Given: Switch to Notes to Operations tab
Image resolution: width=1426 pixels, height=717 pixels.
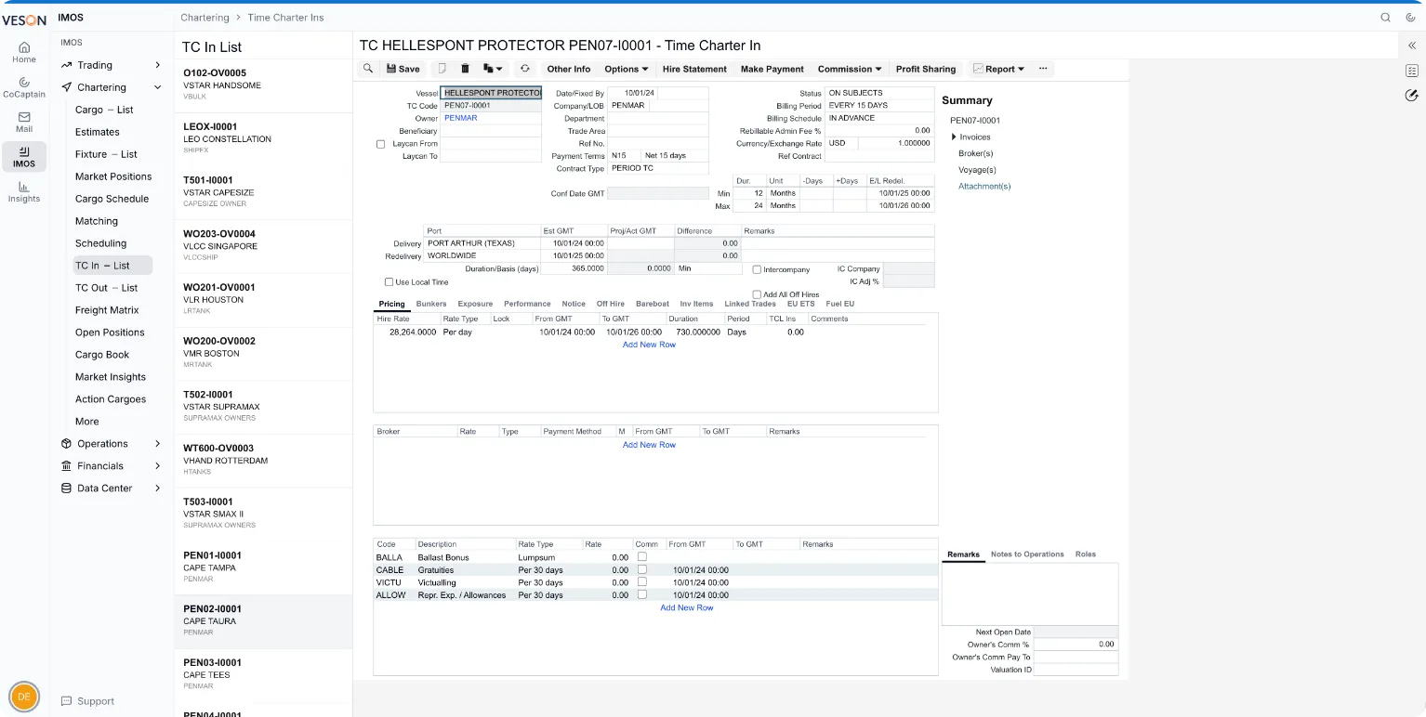Looking at the screenshot, I should [1027, 554].
